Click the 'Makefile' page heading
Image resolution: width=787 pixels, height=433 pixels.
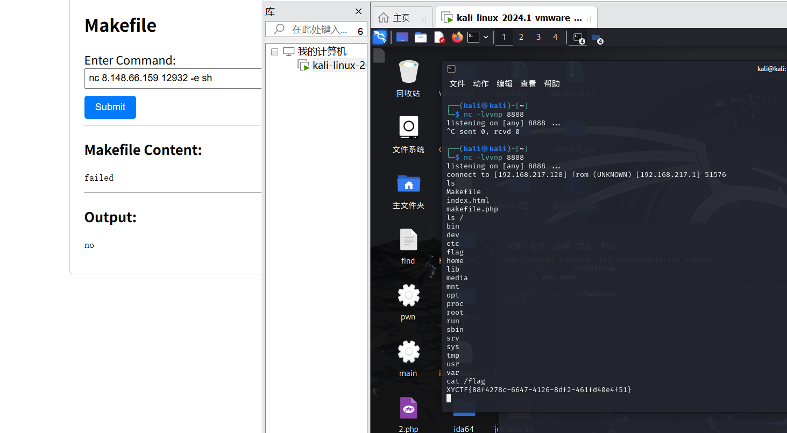[x=120, y=25]
